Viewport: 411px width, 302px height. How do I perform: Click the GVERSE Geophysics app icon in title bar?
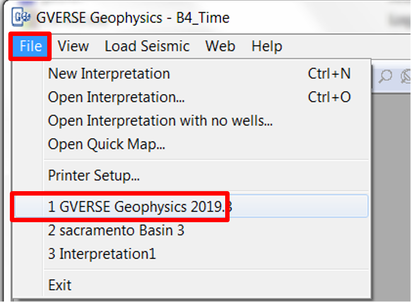pyautogui.click(x=21, y=17)
